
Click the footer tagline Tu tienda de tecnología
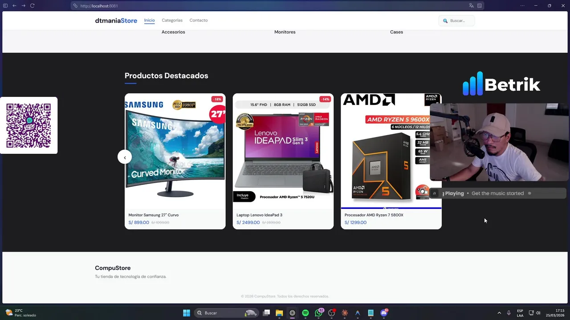[x=130, y=276]
